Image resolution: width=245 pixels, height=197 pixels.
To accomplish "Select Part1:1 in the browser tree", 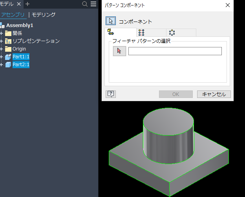I will point(21,56).
